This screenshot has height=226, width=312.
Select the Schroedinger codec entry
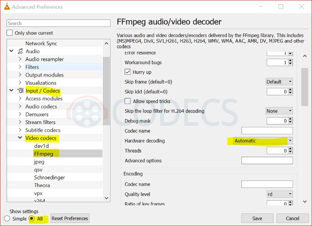coord(49,177)
